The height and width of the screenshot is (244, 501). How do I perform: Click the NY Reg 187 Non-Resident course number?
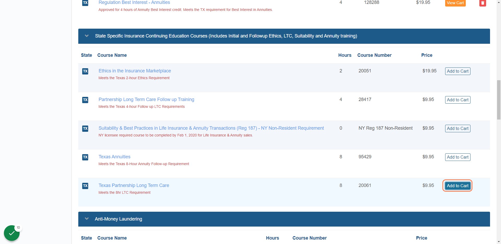coord(385,128)
